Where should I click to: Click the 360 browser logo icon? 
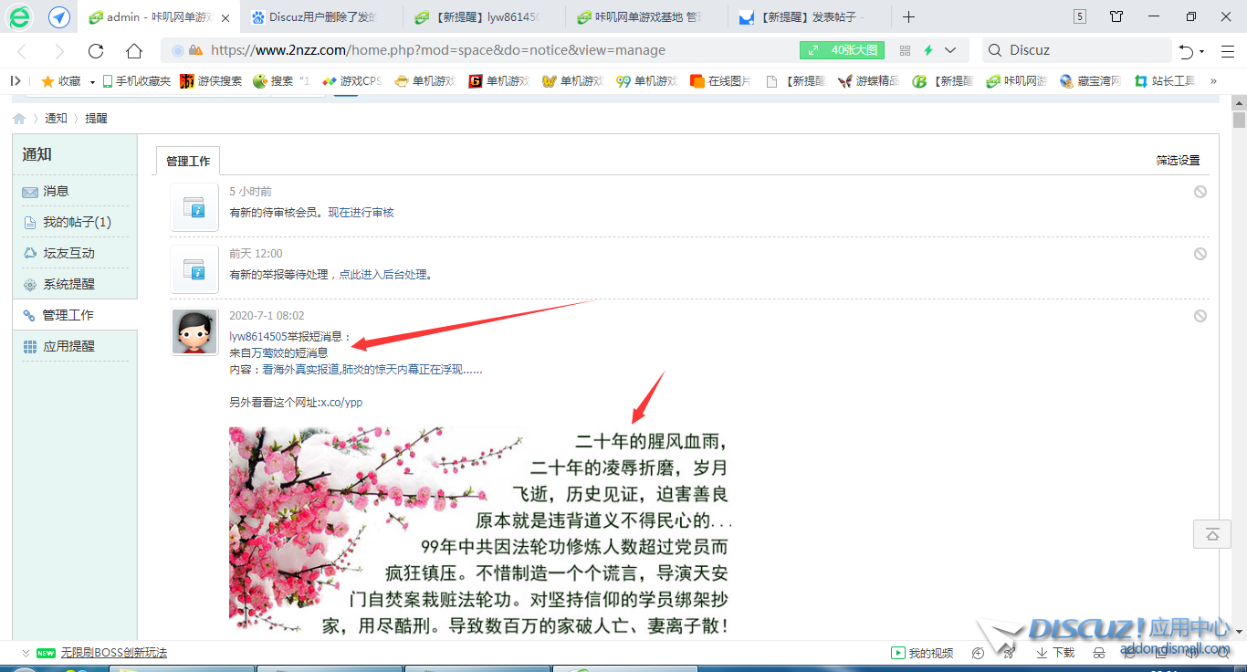[19, 16]
